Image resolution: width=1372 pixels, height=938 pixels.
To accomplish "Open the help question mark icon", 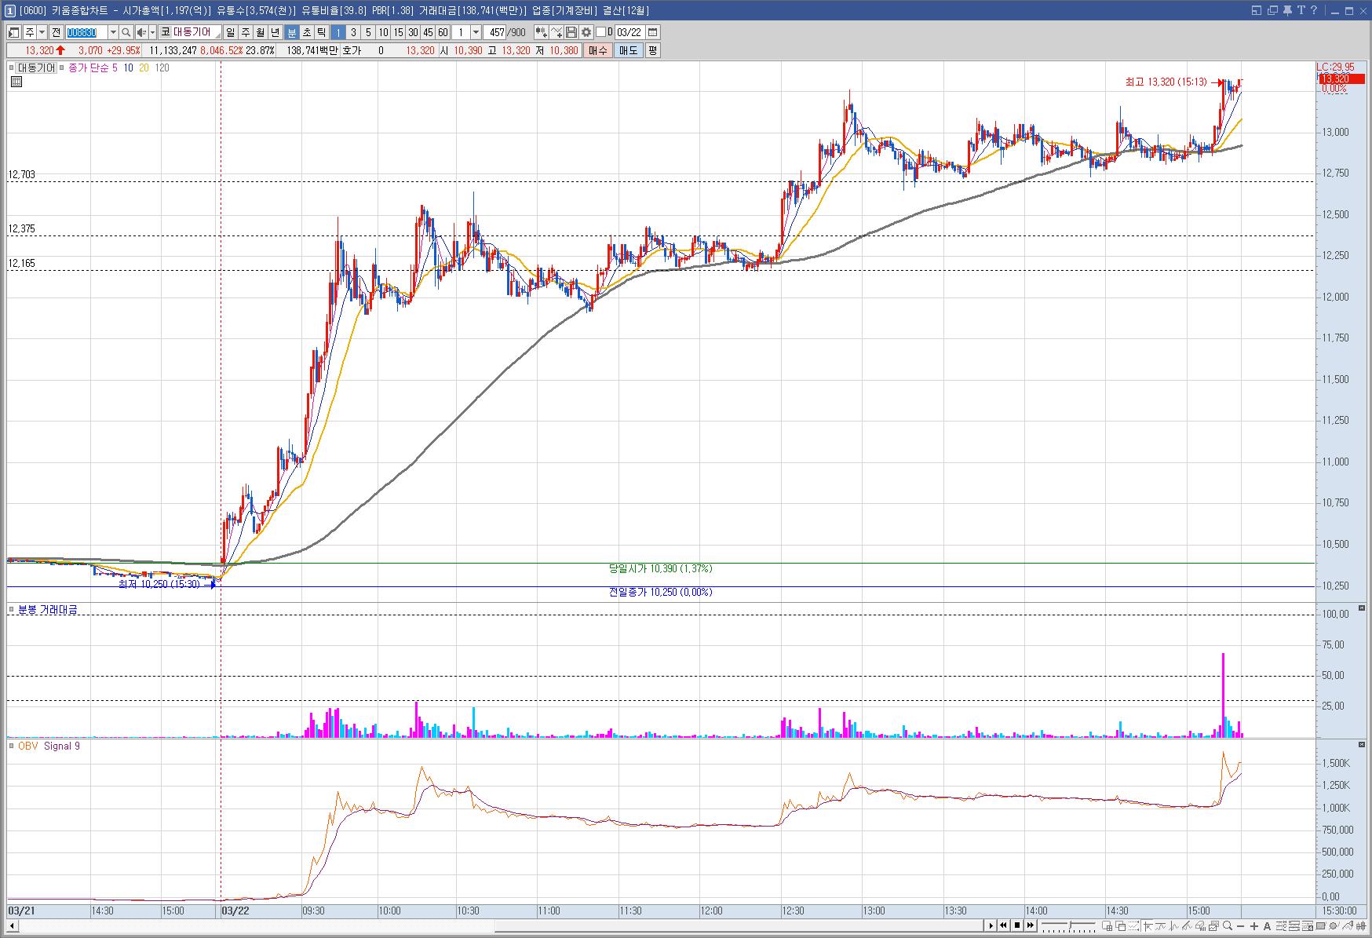I will (x=1314, y=10).
